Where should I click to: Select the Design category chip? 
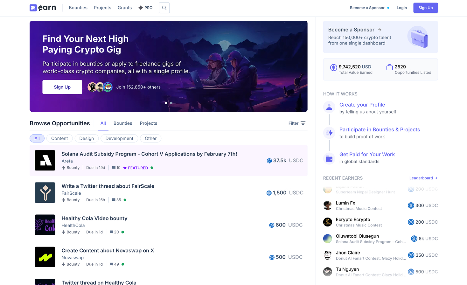[87, 138]
